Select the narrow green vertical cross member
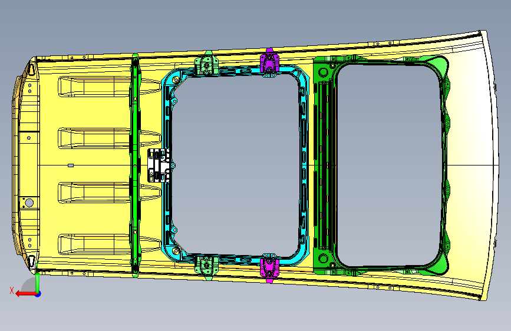Screen dimensions: 511x331 click(135, 165)
